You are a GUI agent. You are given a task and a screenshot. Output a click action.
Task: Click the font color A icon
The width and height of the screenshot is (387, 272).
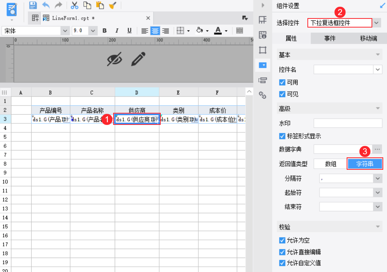point(218,31)
